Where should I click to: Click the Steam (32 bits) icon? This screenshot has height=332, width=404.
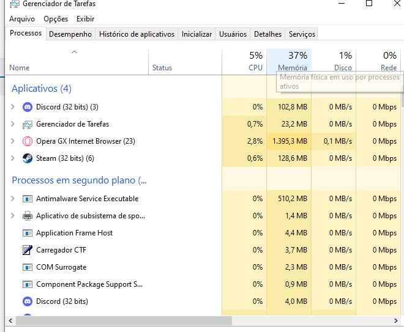tap(28, 158)
